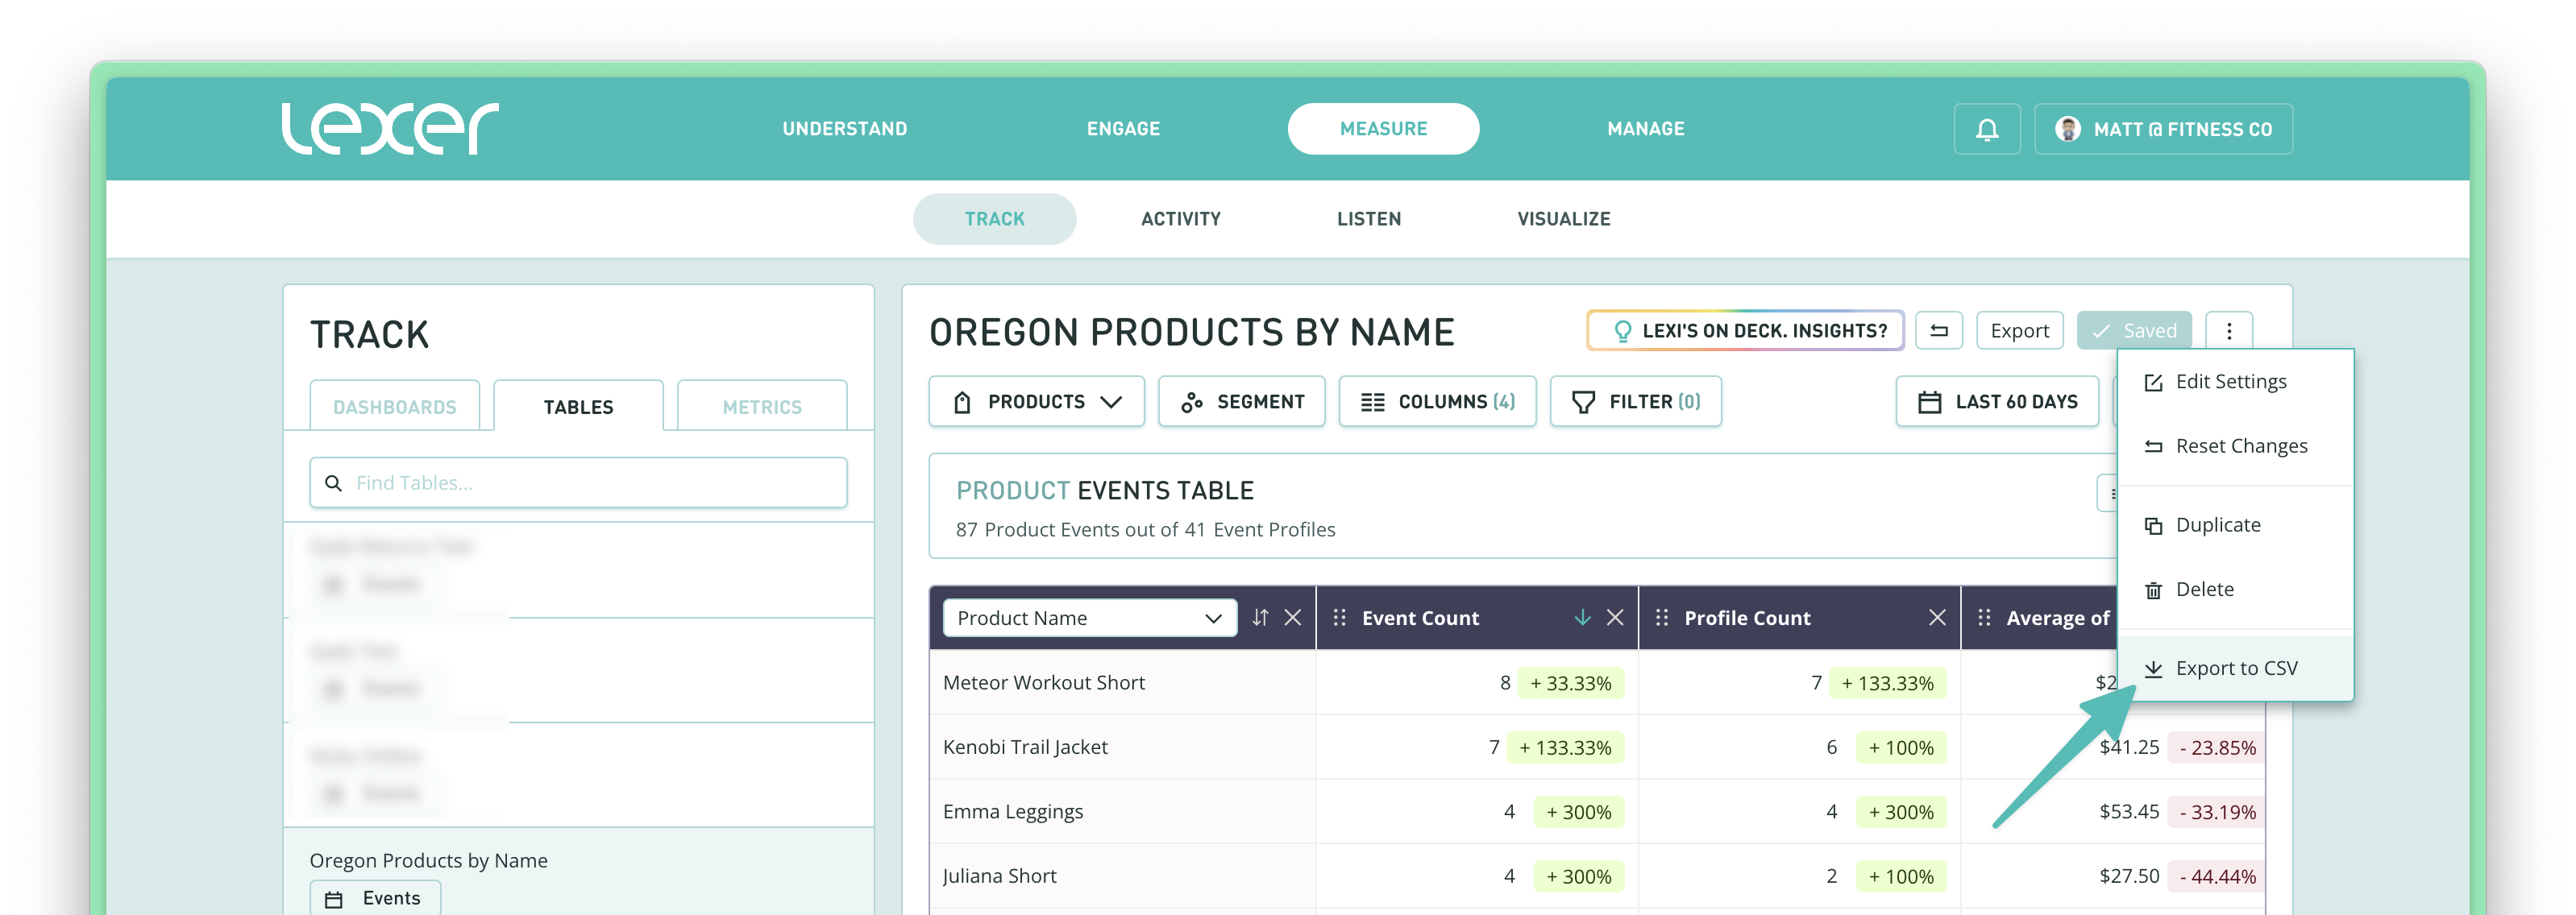Open the Product Name dropdown
2576x915 pixels.
pos(1089,617)
